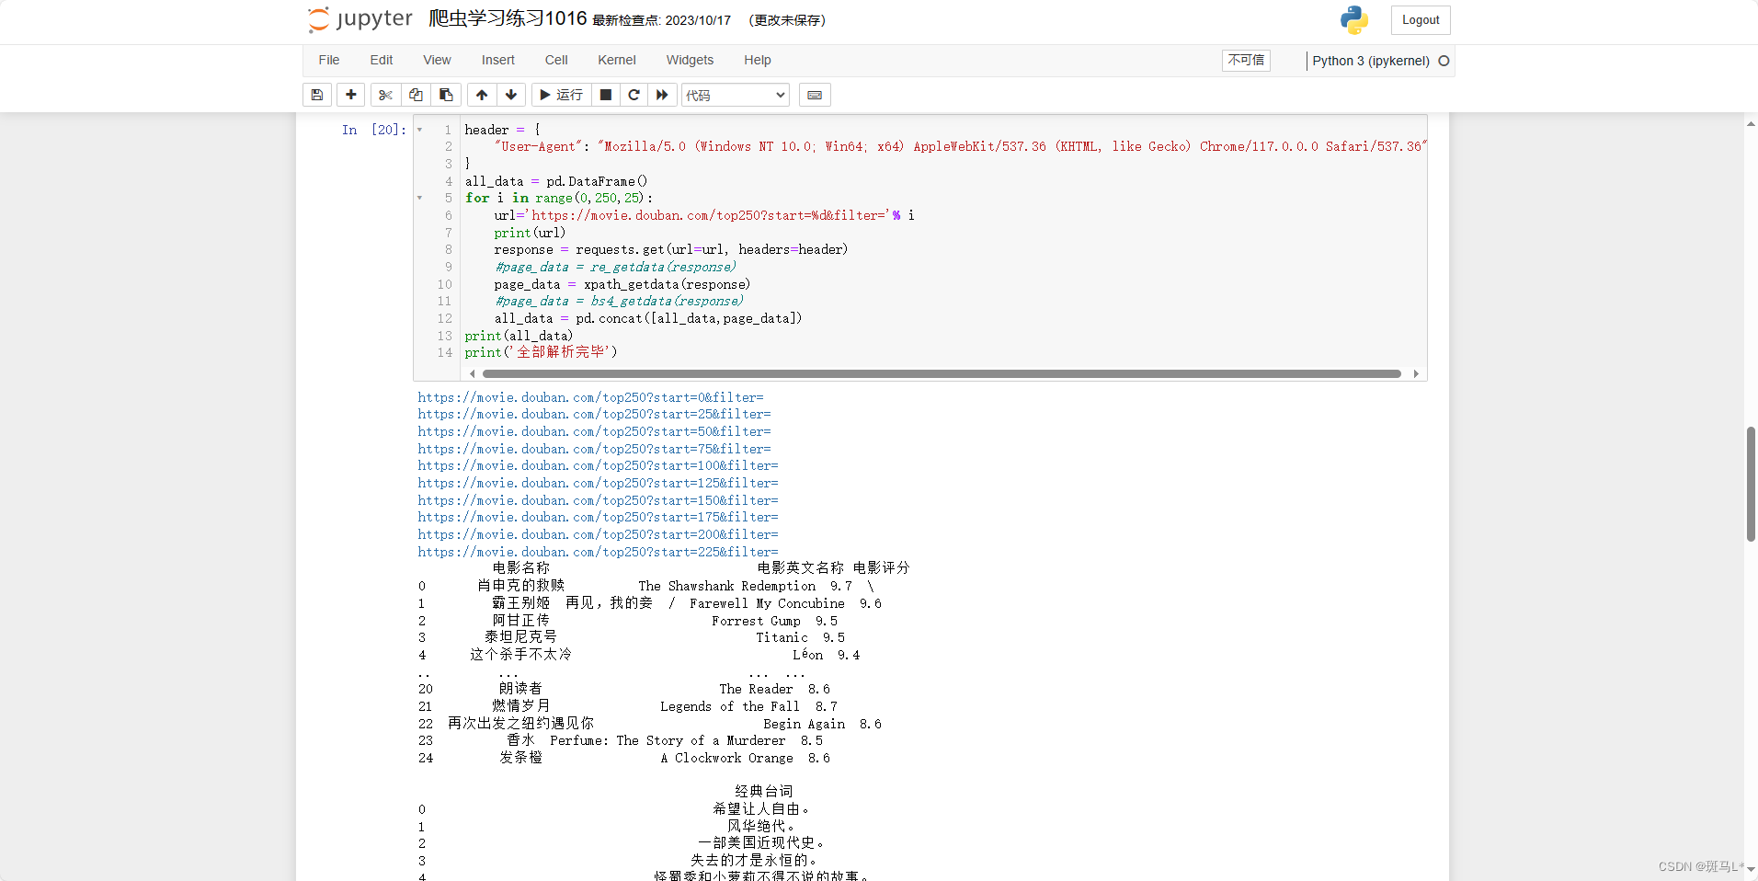Open top250?start=0 output link

click(590, 397)
